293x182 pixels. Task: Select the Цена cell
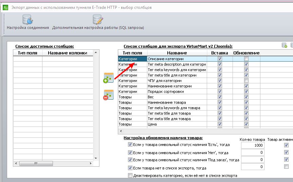pyautogui.click(x=177, y=124)
